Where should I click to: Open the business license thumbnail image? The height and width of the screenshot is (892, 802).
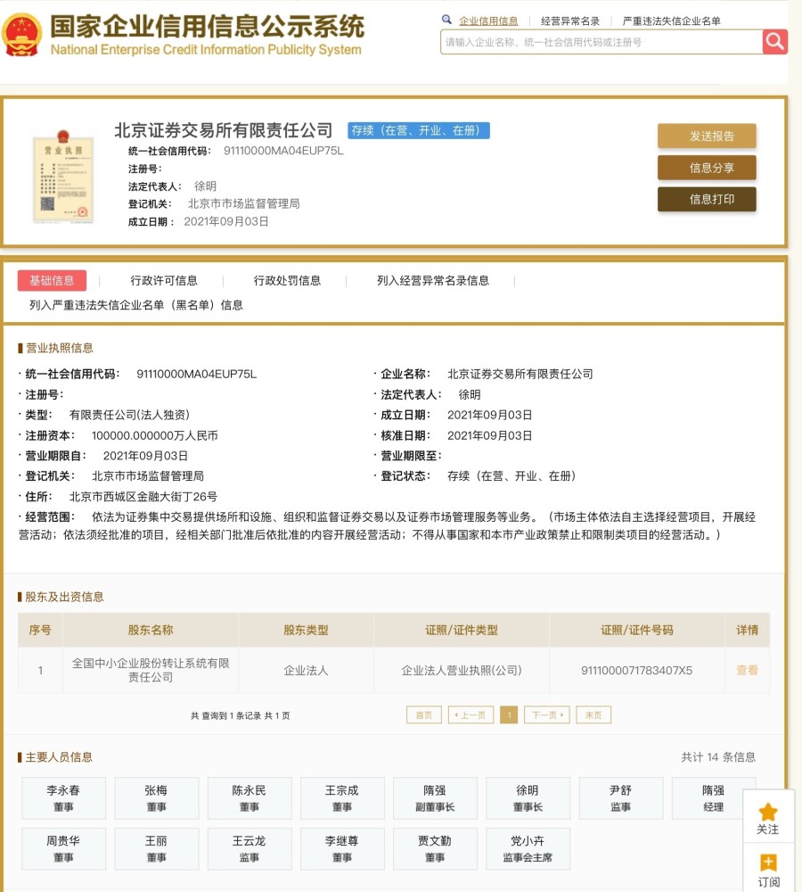[x=63, y=177]
